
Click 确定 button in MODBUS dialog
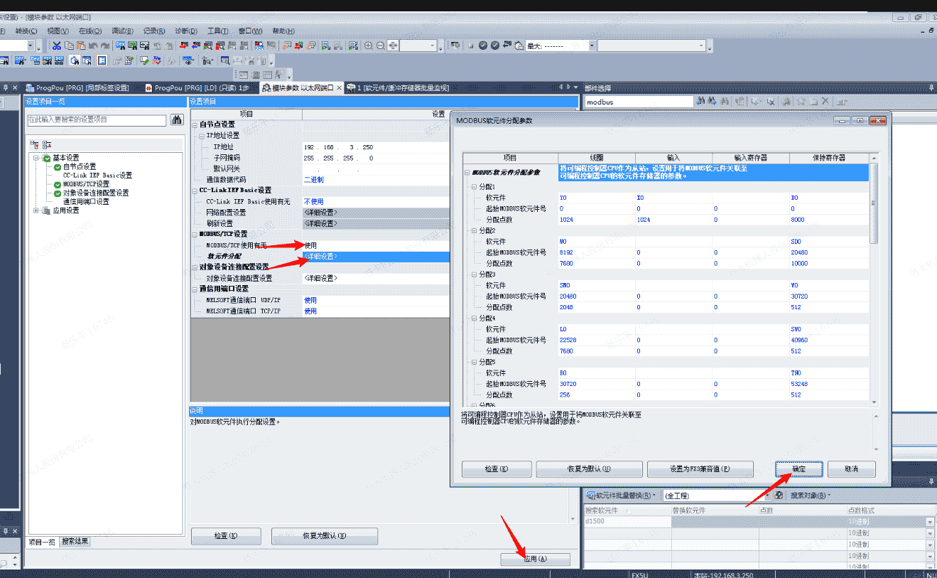point(798,469)
